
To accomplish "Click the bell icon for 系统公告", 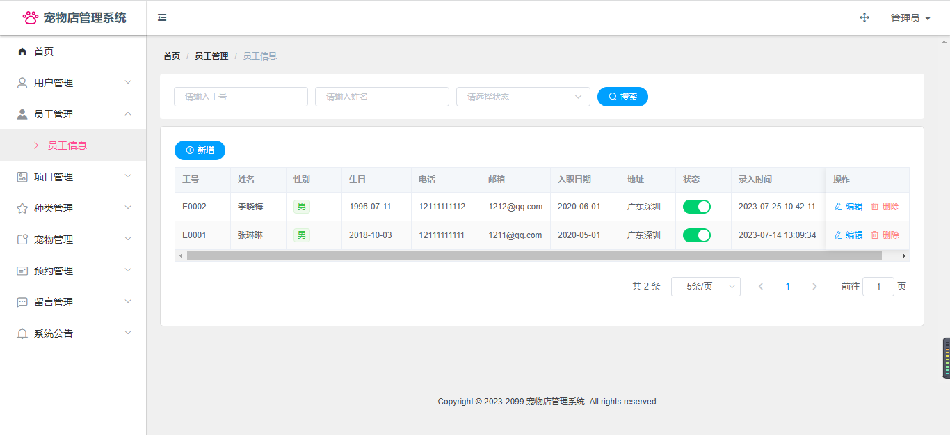I will pos(22,333).
